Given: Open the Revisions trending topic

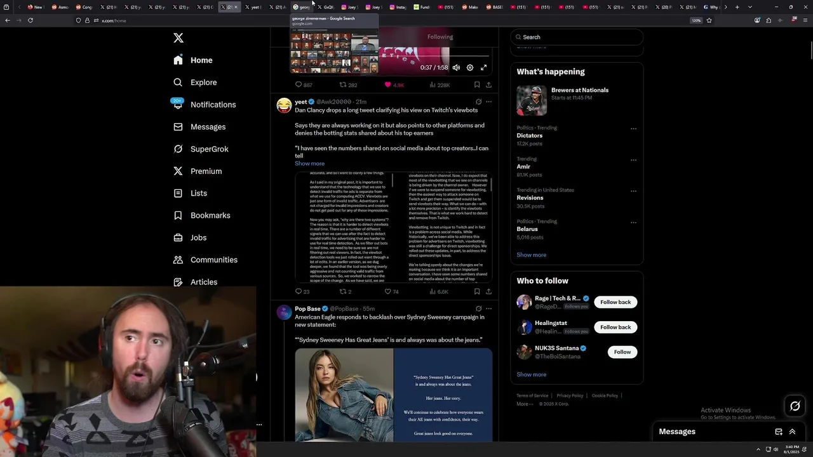Looking at the screenshot, I should 530,198.
